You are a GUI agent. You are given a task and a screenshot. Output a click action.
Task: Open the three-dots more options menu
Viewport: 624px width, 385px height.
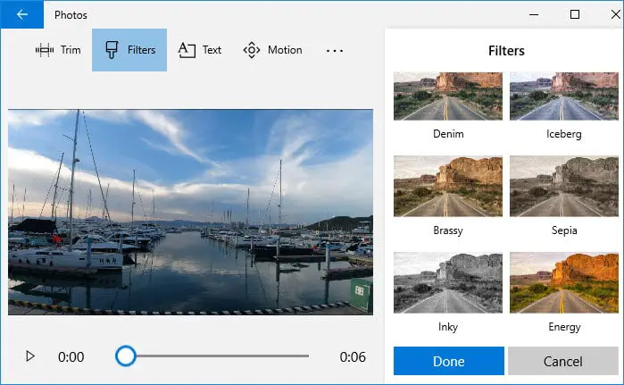[335, 51]
